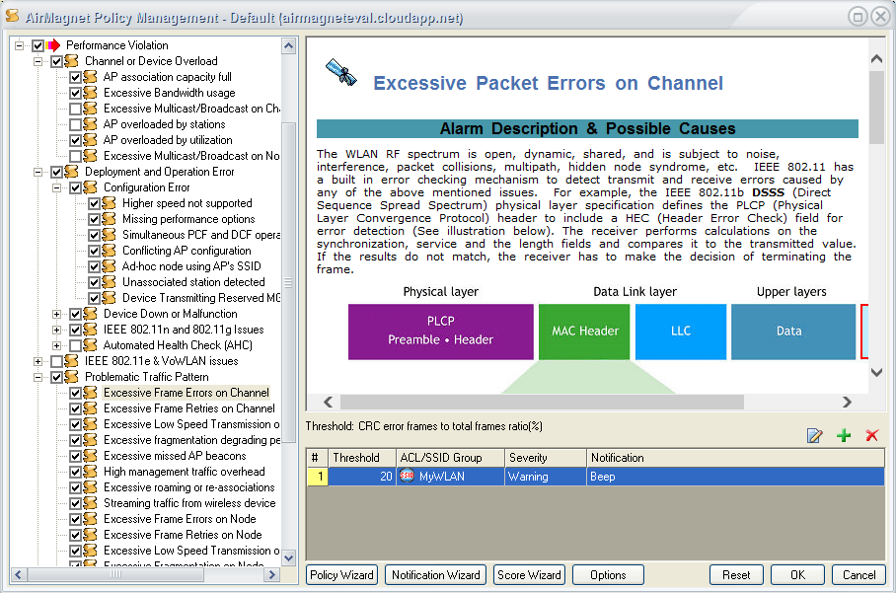Collapse the Configuration Error node
The width and height of the screenshot is (896, 593).
coord(56,187)
